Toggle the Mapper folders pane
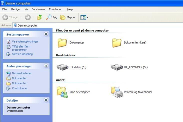Viewport: 183px width, 122px height. (68, 17)
